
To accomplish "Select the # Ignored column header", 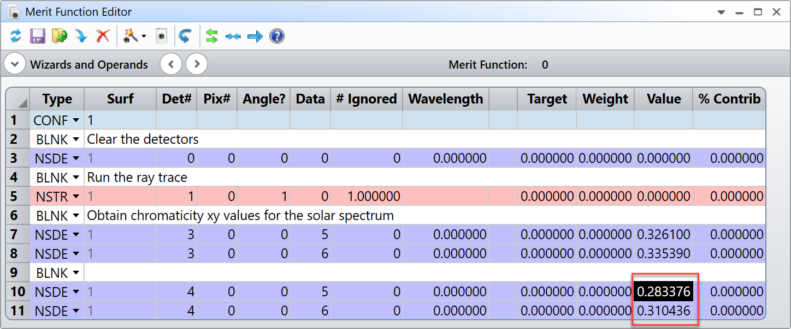I will [x=367, y=99].
